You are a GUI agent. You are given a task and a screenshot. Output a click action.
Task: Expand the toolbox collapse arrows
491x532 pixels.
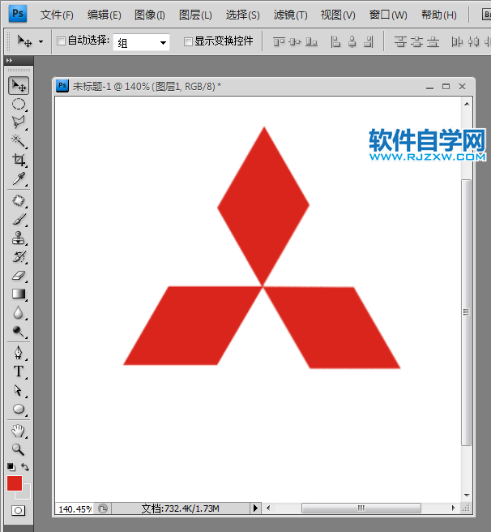click(x=9, y=60)
